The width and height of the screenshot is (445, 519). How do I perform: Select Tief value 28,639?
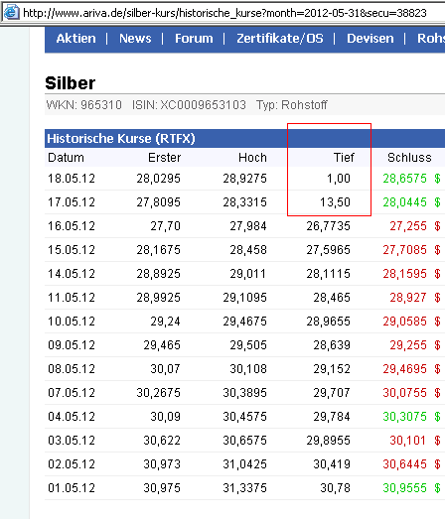coord(332,345)
